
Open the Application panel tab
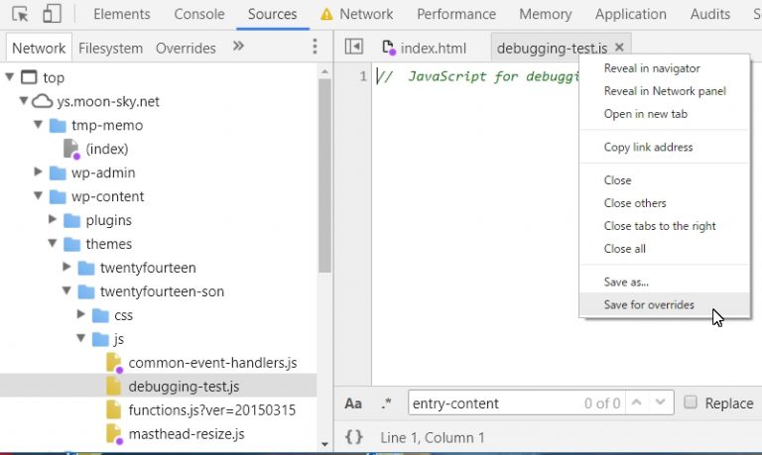(631, 14)
